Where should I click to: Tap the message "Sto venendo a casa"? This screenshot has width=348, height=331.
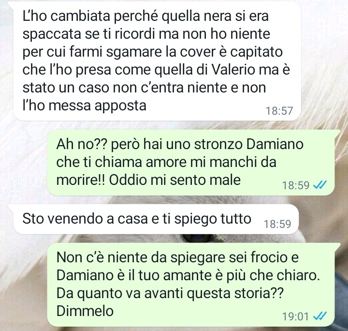click(x=156, y=219)
